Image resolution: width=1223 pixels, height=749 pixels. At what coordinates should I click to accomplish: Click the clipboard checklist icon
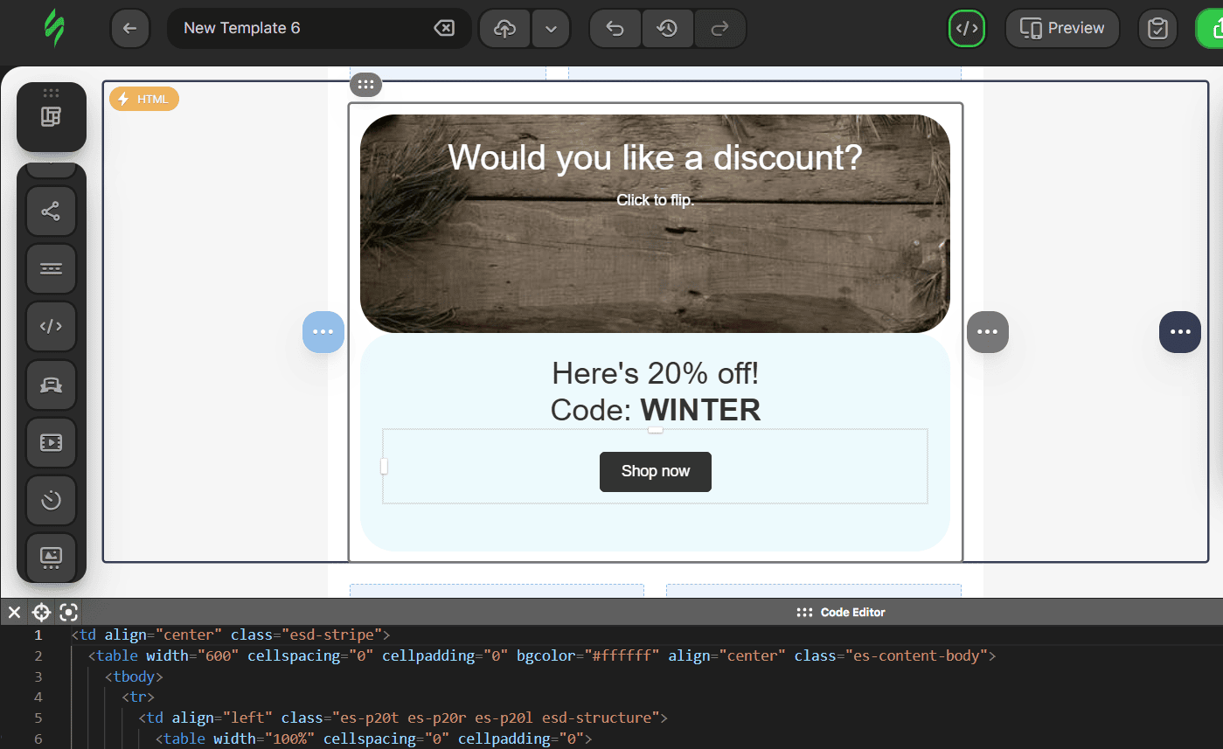1157,28
